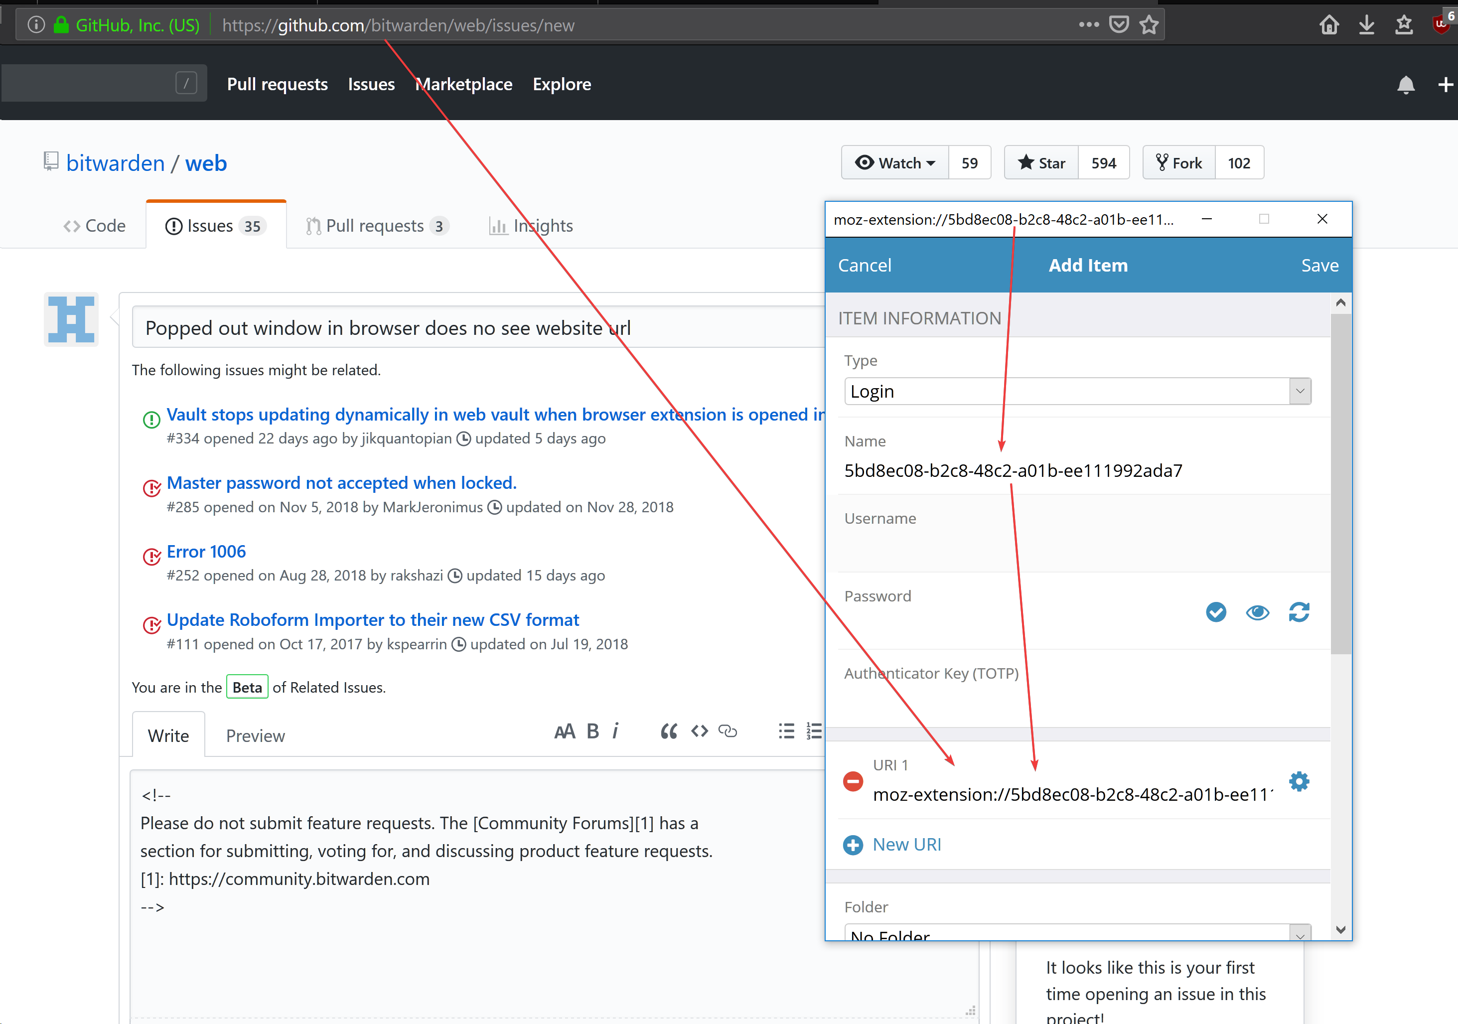
Task: Select the Write tab
Action: click(168, 735)
